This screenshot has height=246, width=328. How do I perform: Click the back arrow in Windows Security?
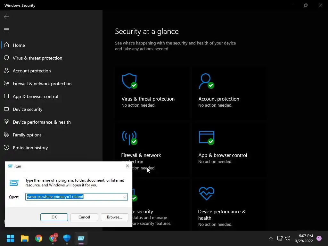click(6, 17)
